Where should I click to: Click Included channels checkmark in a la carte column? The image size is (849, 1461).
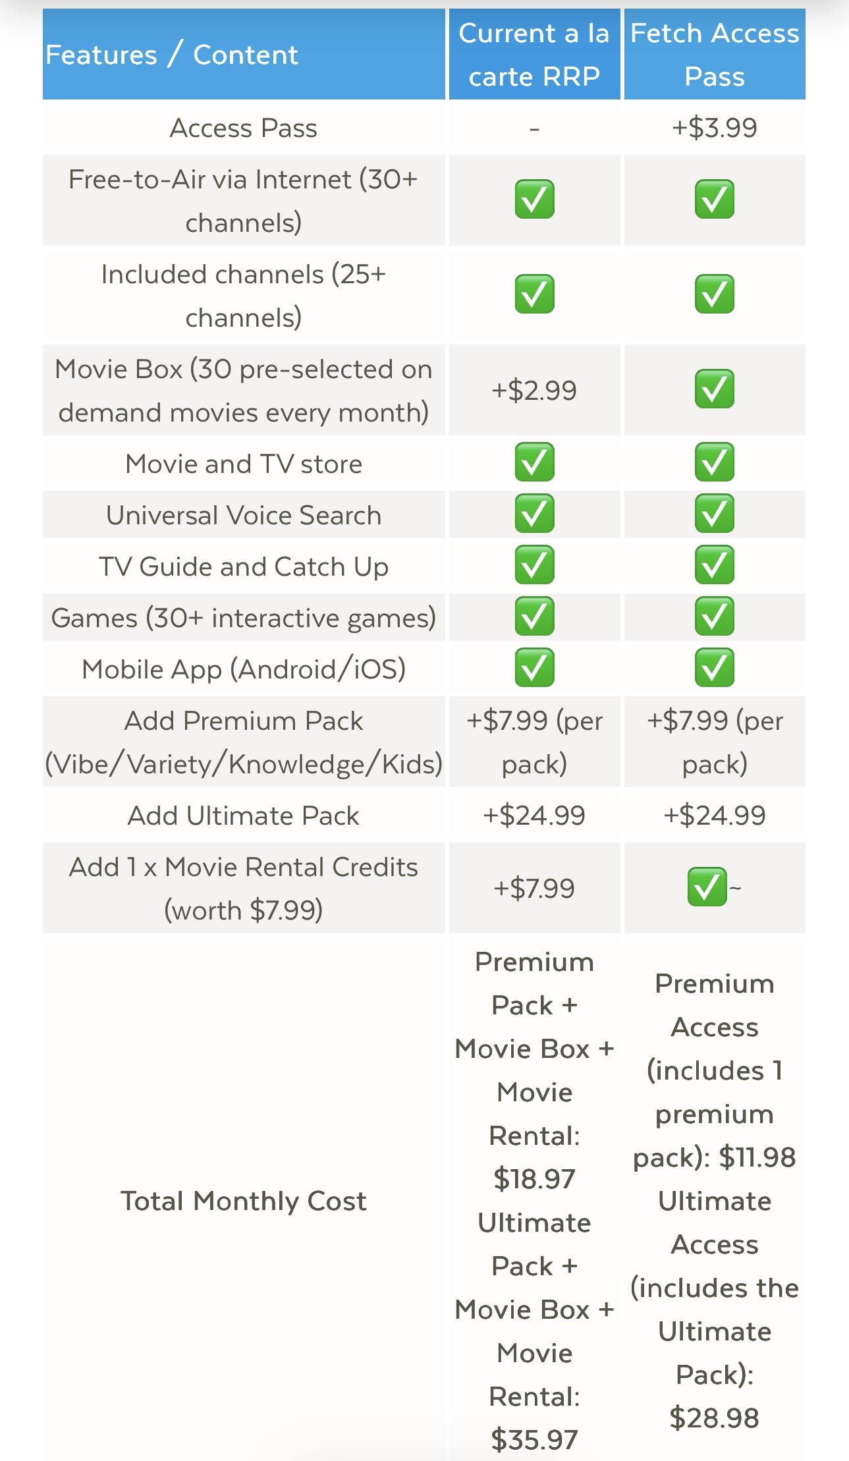point(534,294)
